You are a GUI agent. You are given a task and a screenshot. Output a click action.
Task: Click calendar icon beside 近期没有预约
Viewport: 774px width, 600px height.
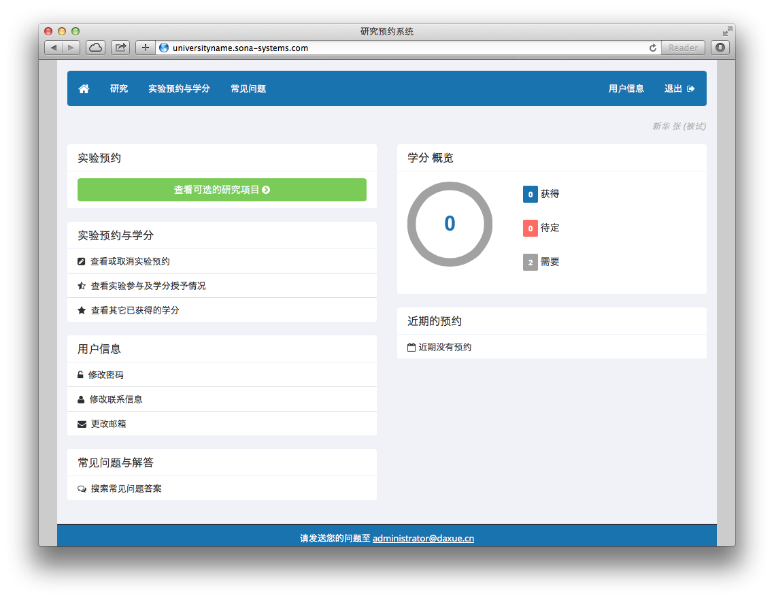[411, 347]
